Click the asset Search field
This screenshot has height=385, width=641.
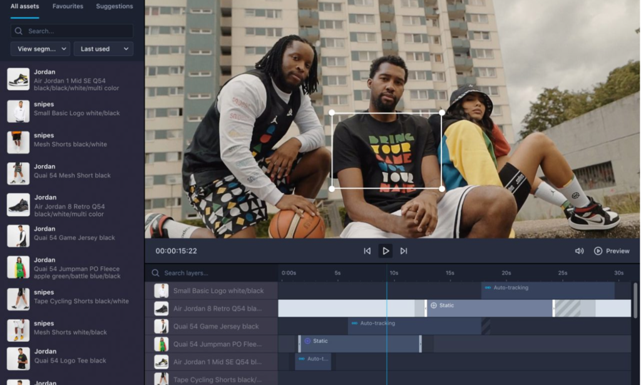72,31
